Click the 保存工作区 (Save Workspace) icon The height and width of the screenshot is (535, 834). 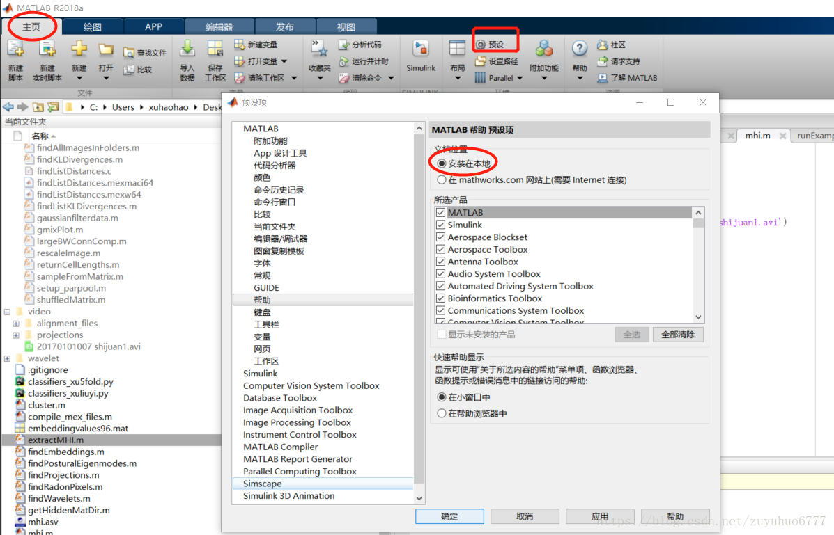[x=215, y=50]
